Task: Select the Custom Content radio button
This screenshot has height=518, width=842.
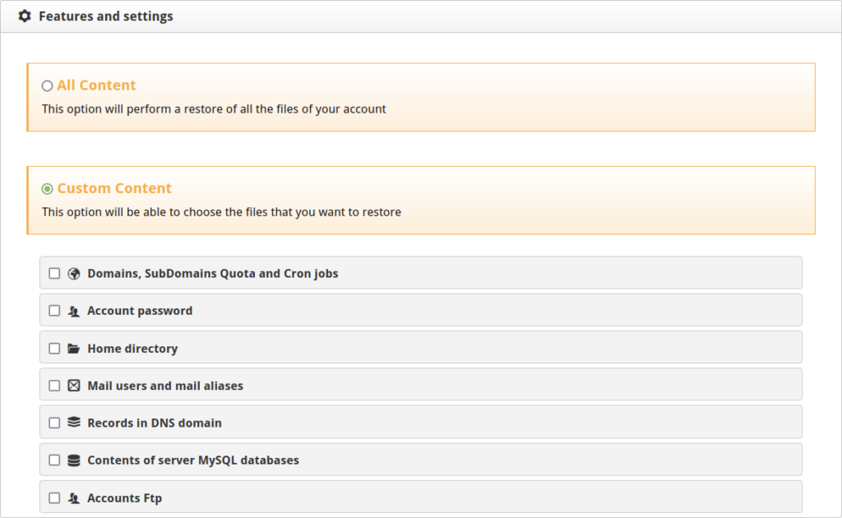Action: (47, 188)
